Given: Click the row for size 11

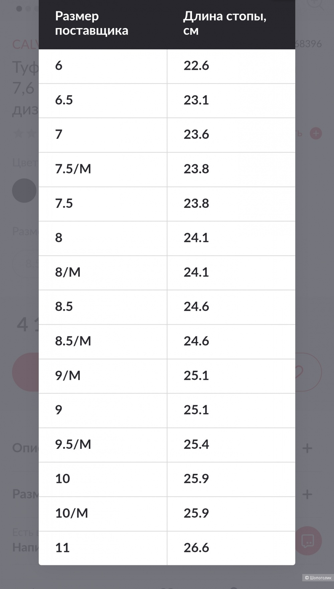Looking at the screenshot, I should 167,548.
